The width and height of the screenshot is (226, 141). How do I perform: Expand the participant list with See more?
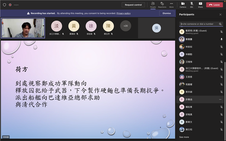click(x=184, y=137)
